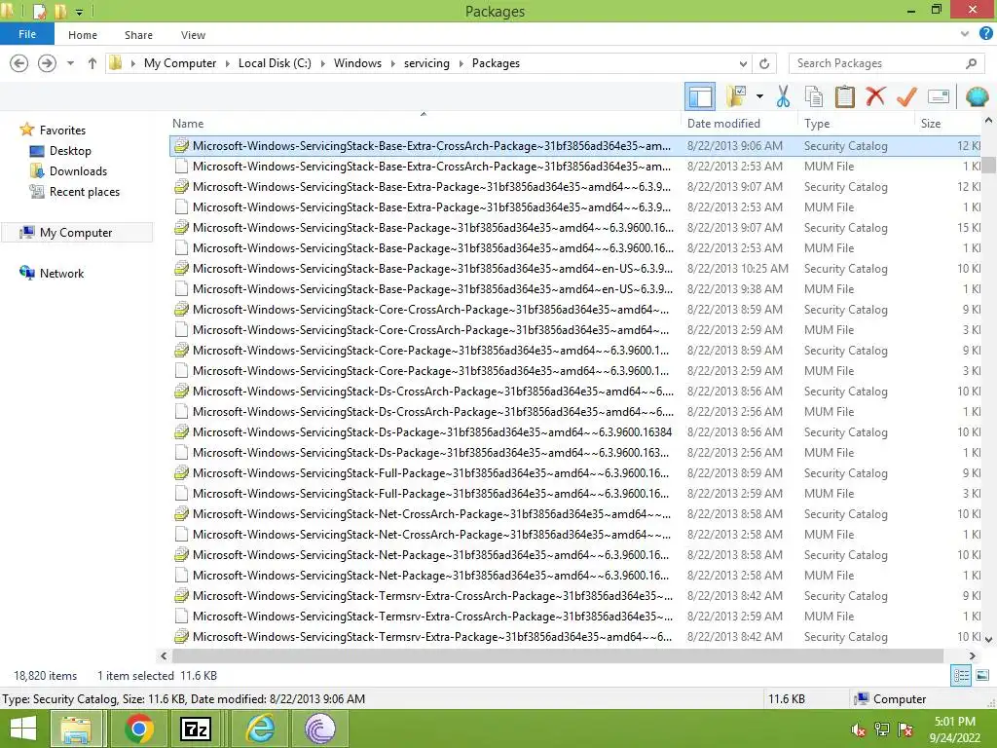The height and width of the screenshot is (748, 997).
Task: Open Classic Shell settings via the shell icon
Action: point(977,96)
